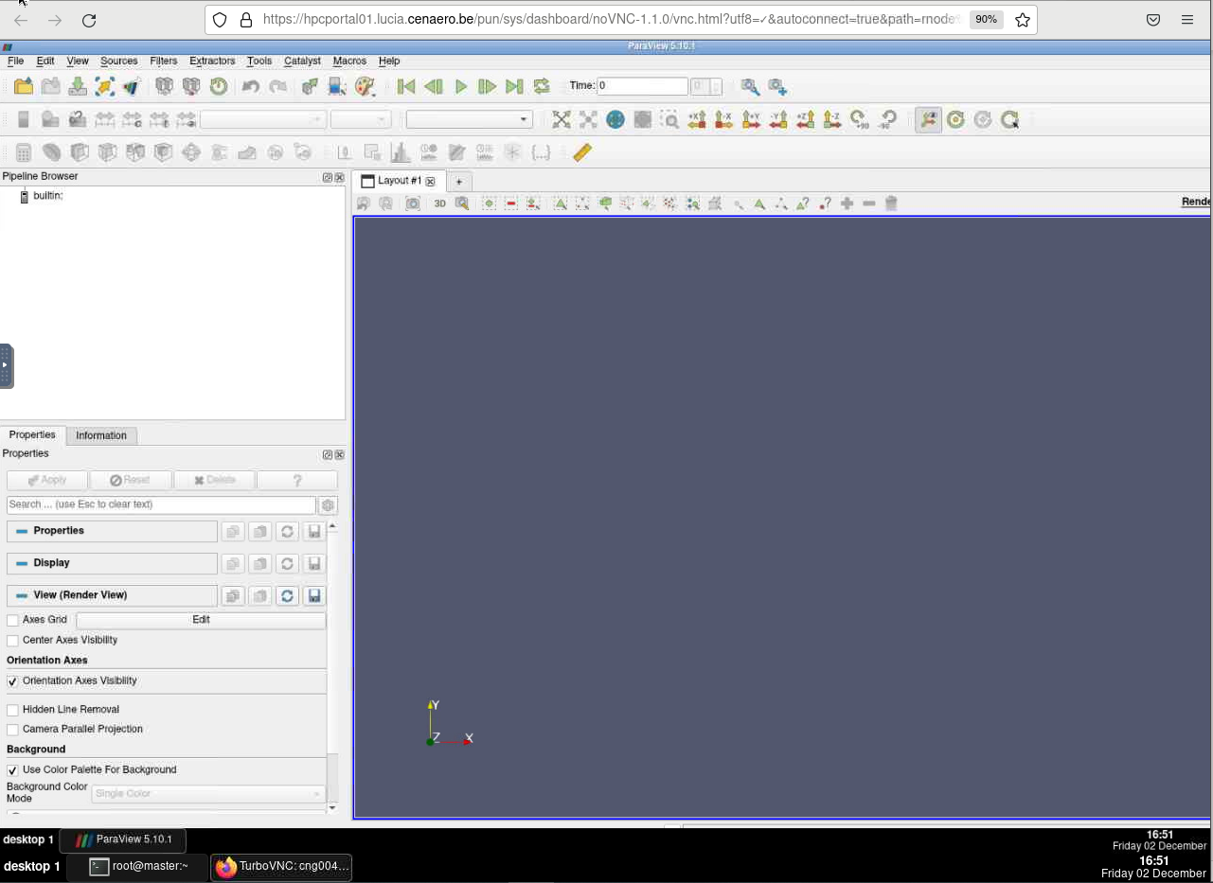Toggle animation Loop button

(542, 86)
